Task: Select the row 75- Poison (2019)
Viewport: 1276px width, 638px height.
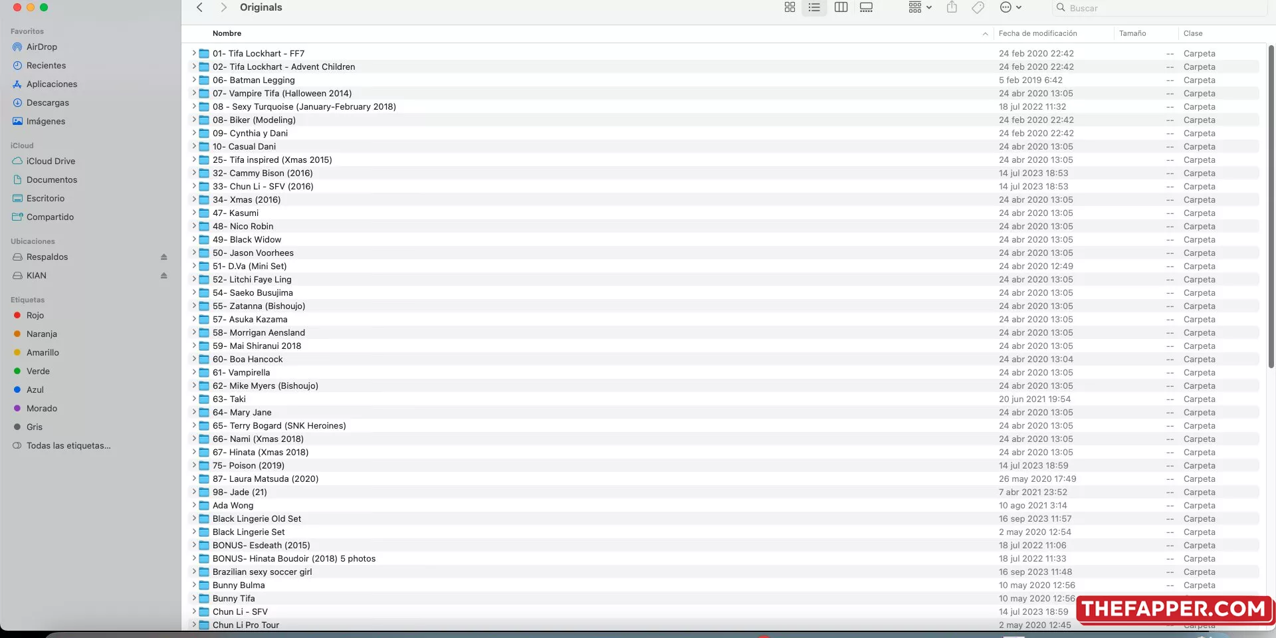Action: click(724, 466)
